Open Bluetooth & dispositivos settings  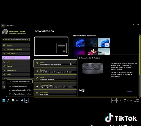click(x=16, y=49)
